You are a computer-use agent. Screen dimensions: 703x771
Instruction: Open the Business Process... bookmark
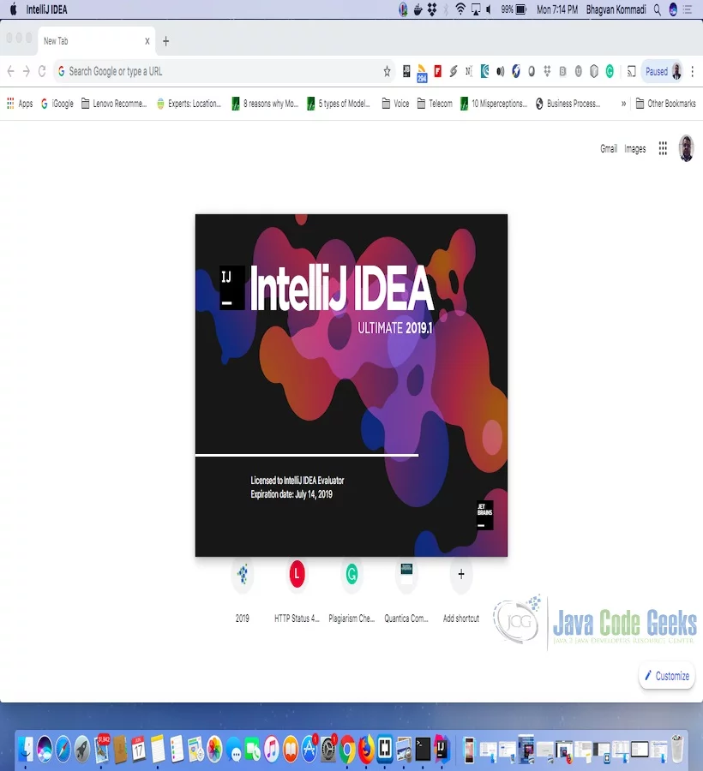click(568, 104)
